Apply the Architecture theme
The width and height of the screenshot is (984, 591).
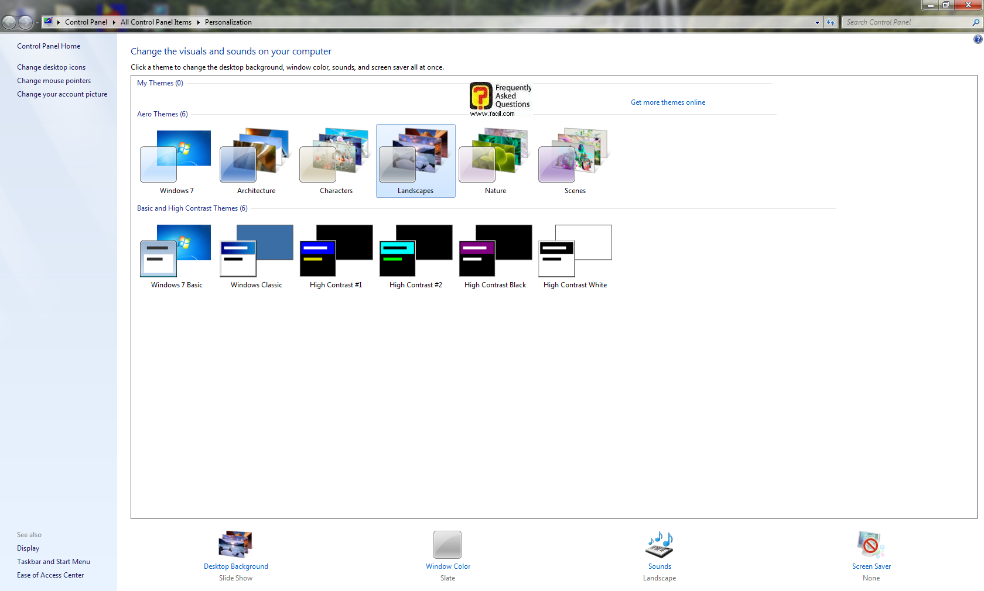[256, 161]
